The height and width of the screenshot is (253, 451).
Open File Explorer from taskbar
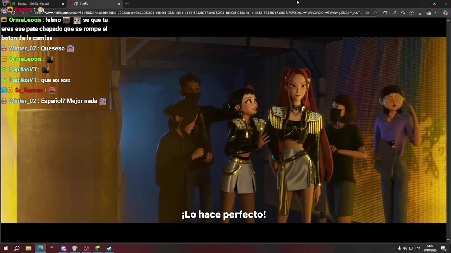(x=29, y=248)
